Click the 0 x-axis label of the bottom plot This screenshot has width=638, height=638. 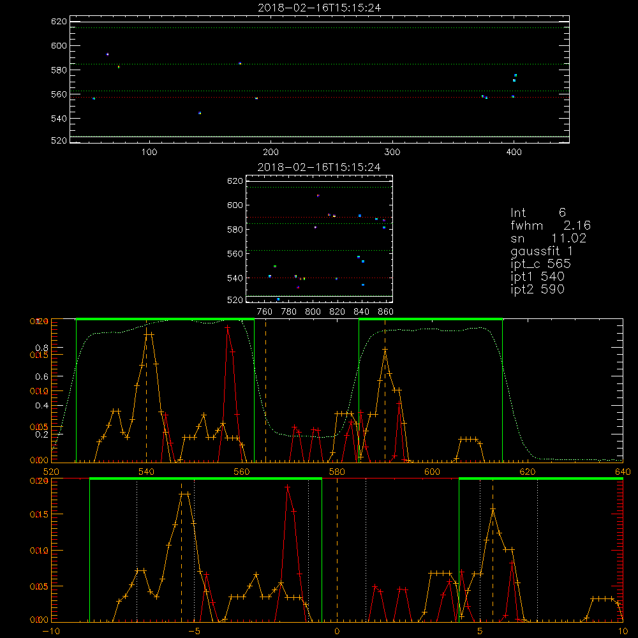(337, 631)
